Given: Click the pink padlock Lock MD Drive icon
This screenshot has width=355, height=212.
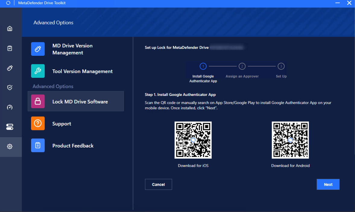Looking at the screenshot, I should coord(38,101).
